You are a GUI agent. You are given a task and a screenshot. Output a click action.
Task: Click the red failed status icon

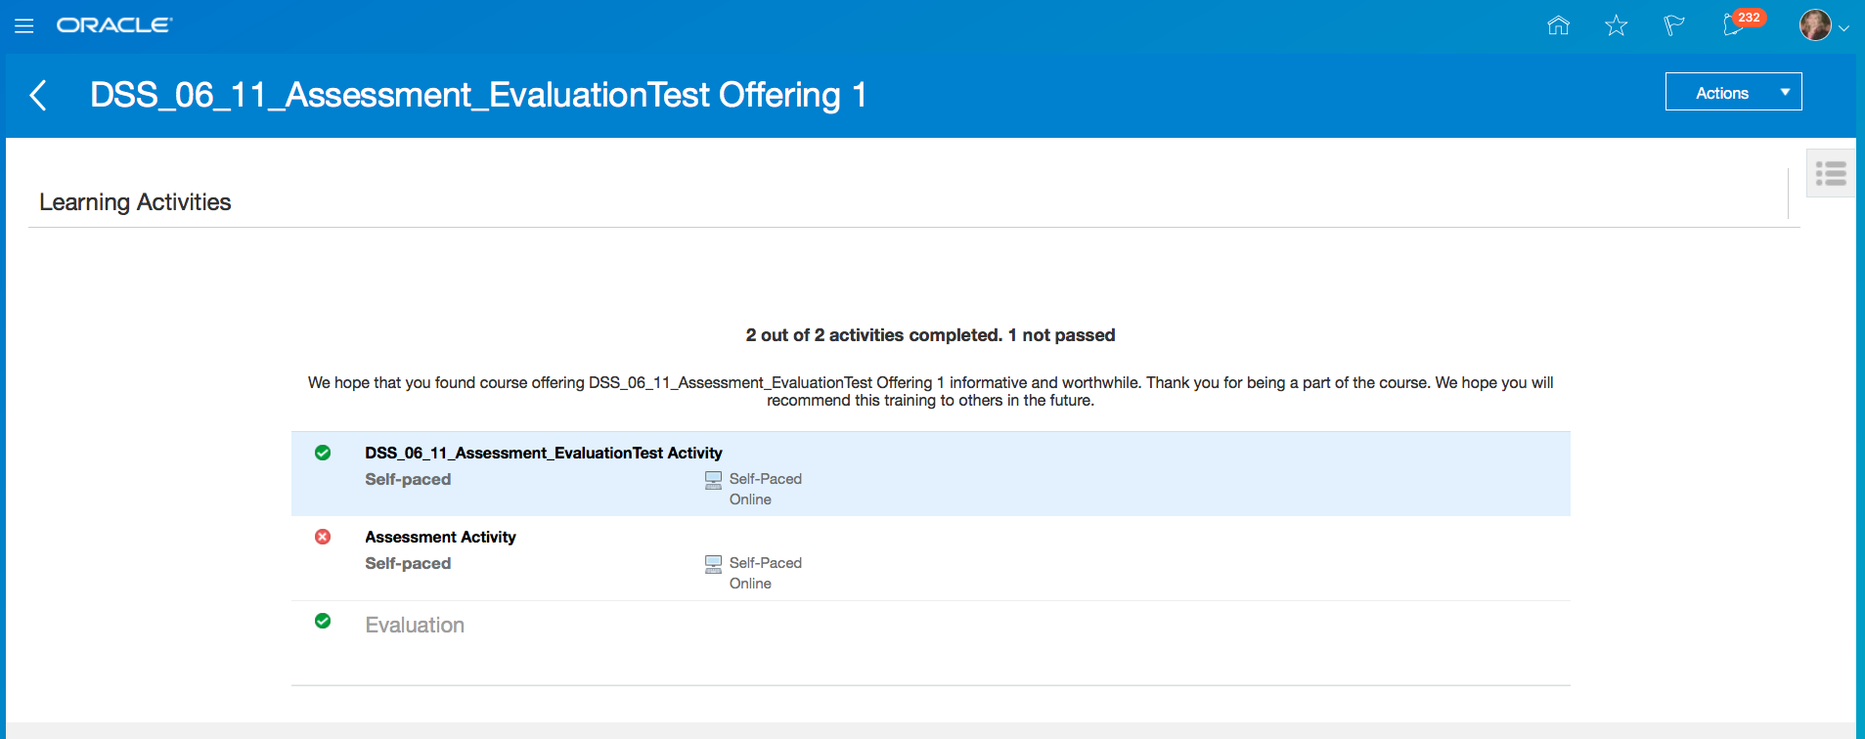tap(323, 537)
